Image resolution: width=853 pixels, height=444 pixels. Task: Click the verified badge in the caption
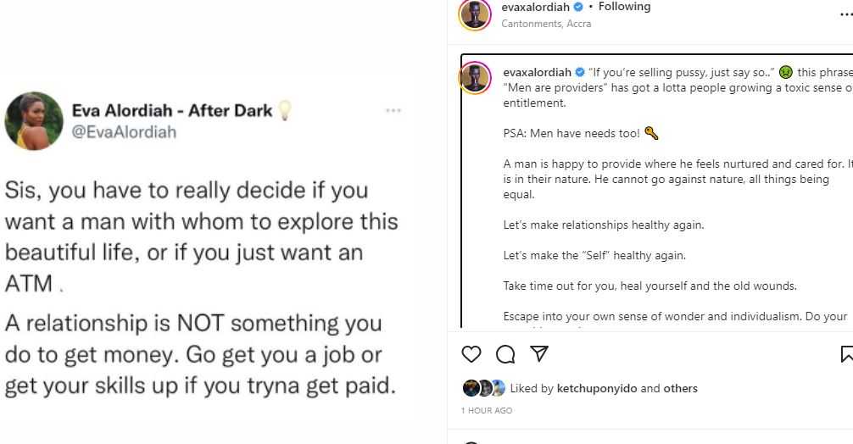[x=580, y=72]
